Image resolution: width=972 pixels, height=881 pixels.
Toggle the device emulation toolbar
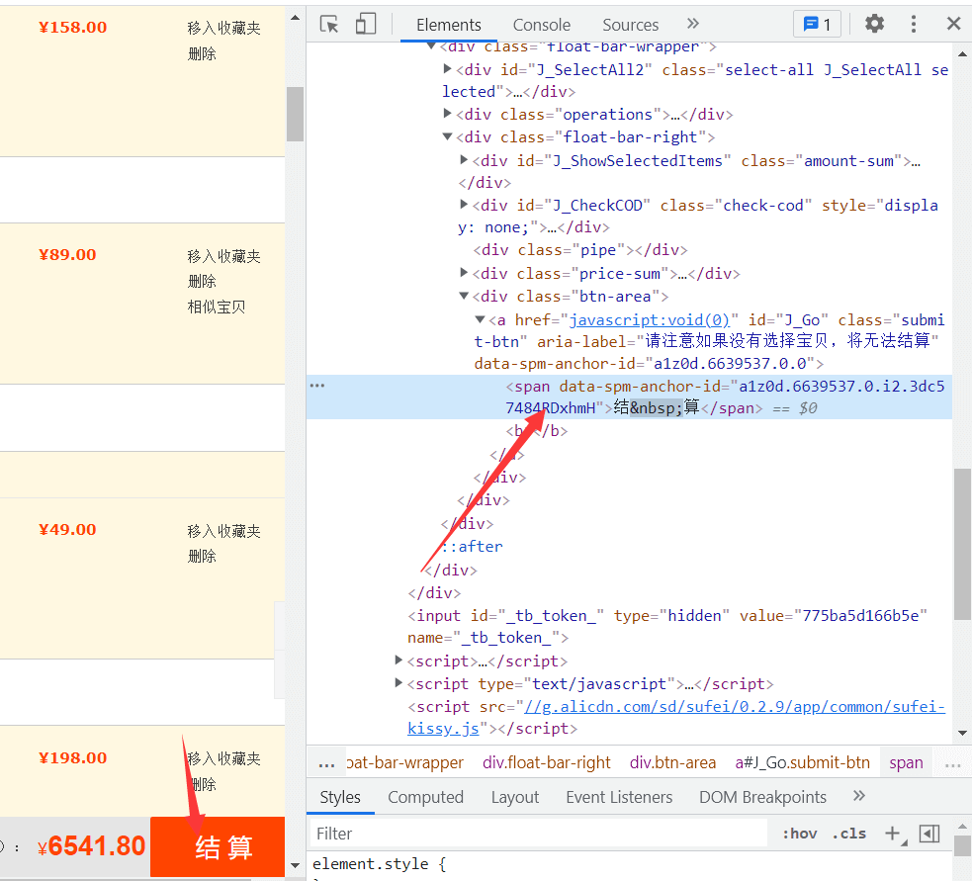tap(365, 23)
